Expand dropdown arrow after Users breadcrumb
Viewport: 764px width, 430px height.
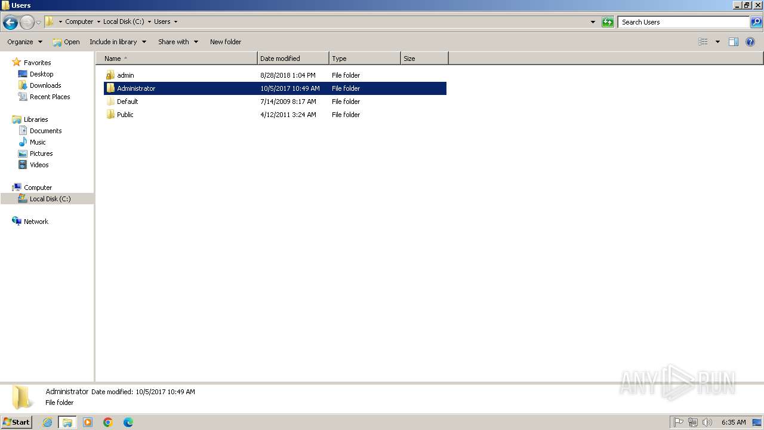(175, 21)
